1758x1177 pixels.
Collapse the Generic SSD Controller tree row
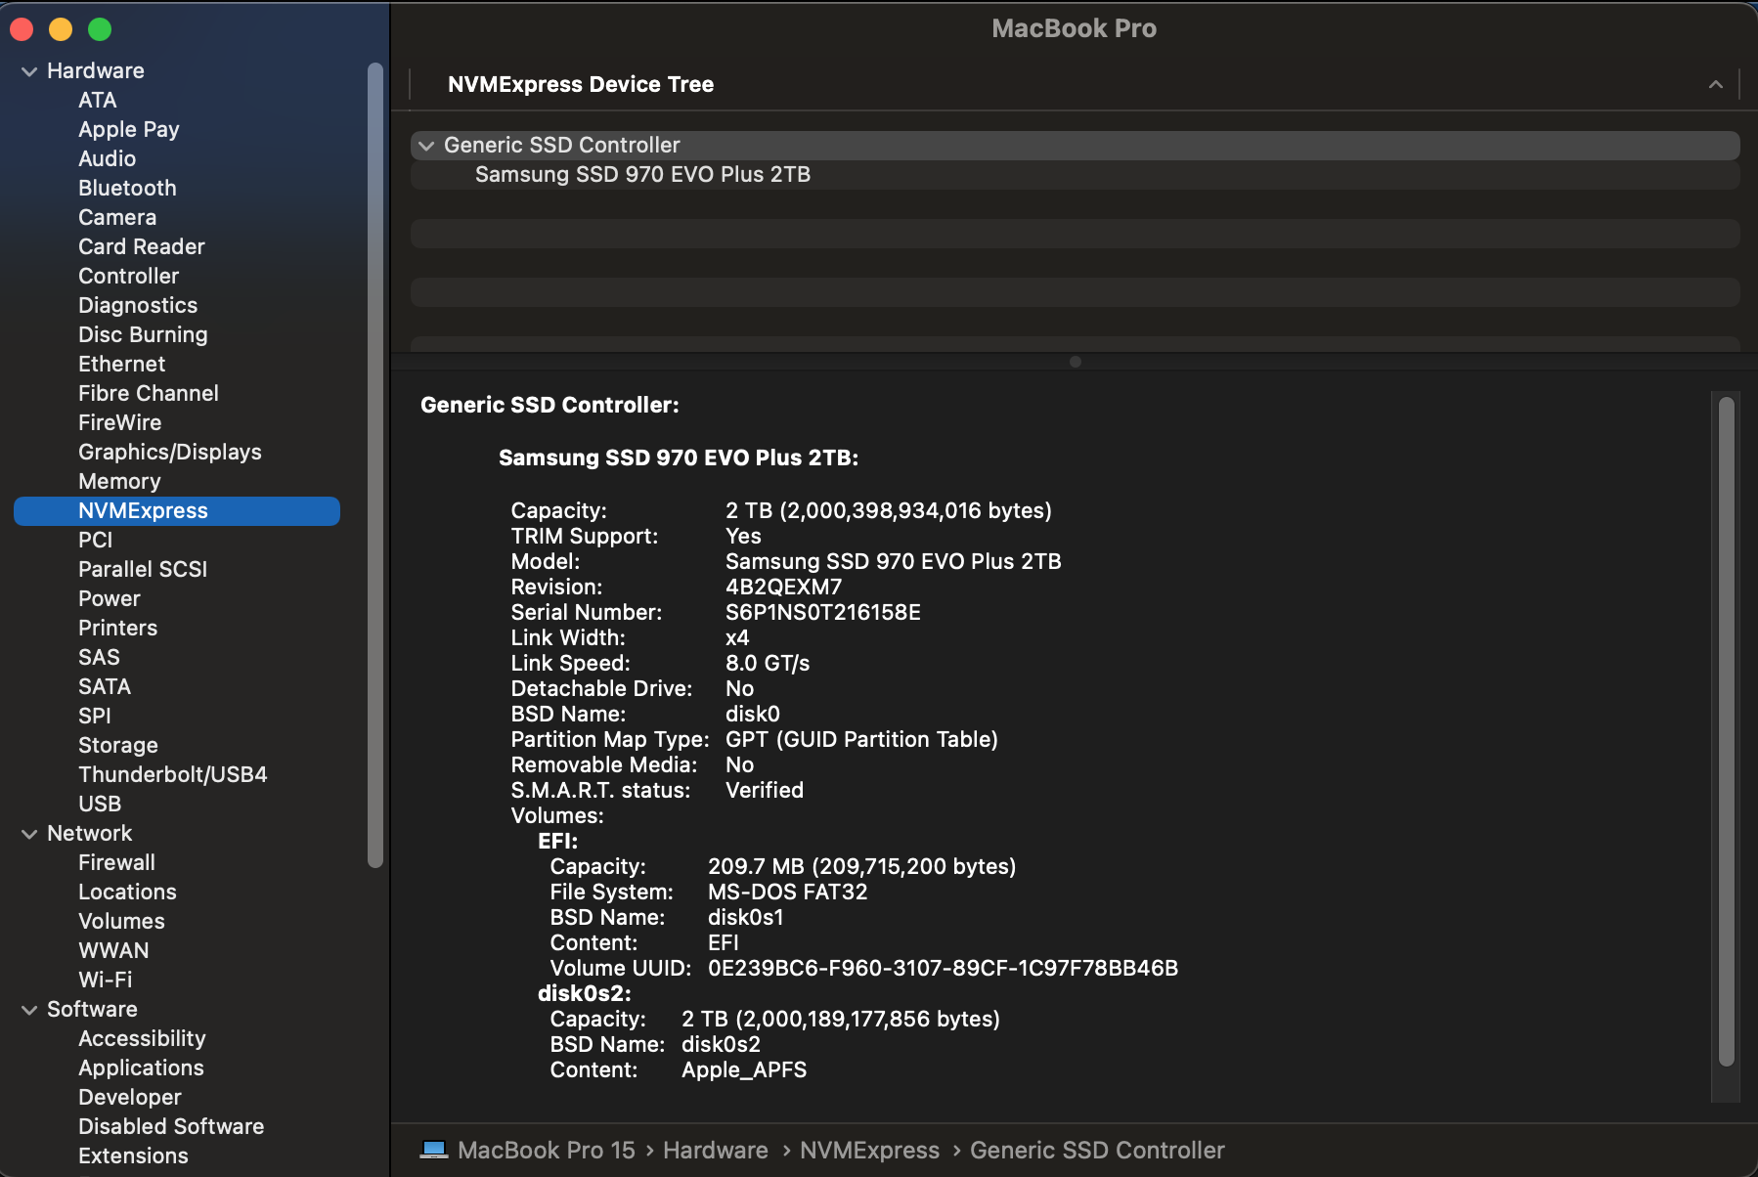[426, 146]
